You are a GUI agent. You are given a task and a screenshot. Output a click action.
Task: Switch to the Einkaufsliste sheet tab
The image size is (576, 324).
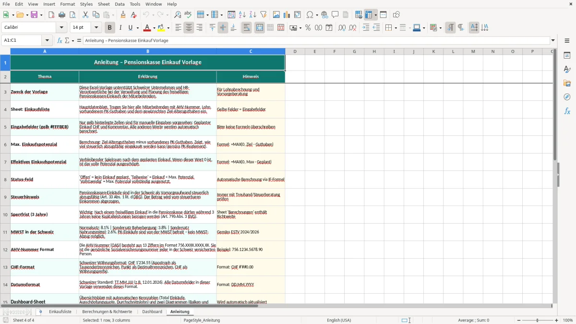point(60,312)
